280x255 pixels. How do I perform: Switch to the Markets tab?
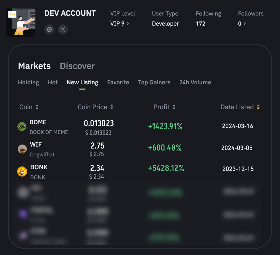pyautogui.click(x=34, y=66)
